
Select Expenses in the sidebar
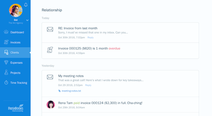16,63
